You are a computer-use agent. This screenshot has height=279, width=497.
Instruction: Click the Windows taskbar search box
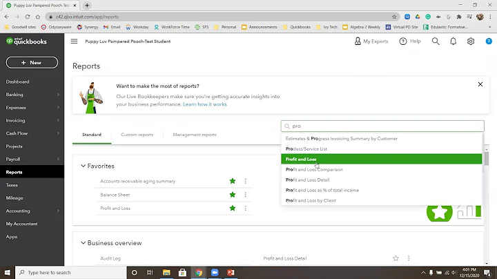click(x=71, y=272)
